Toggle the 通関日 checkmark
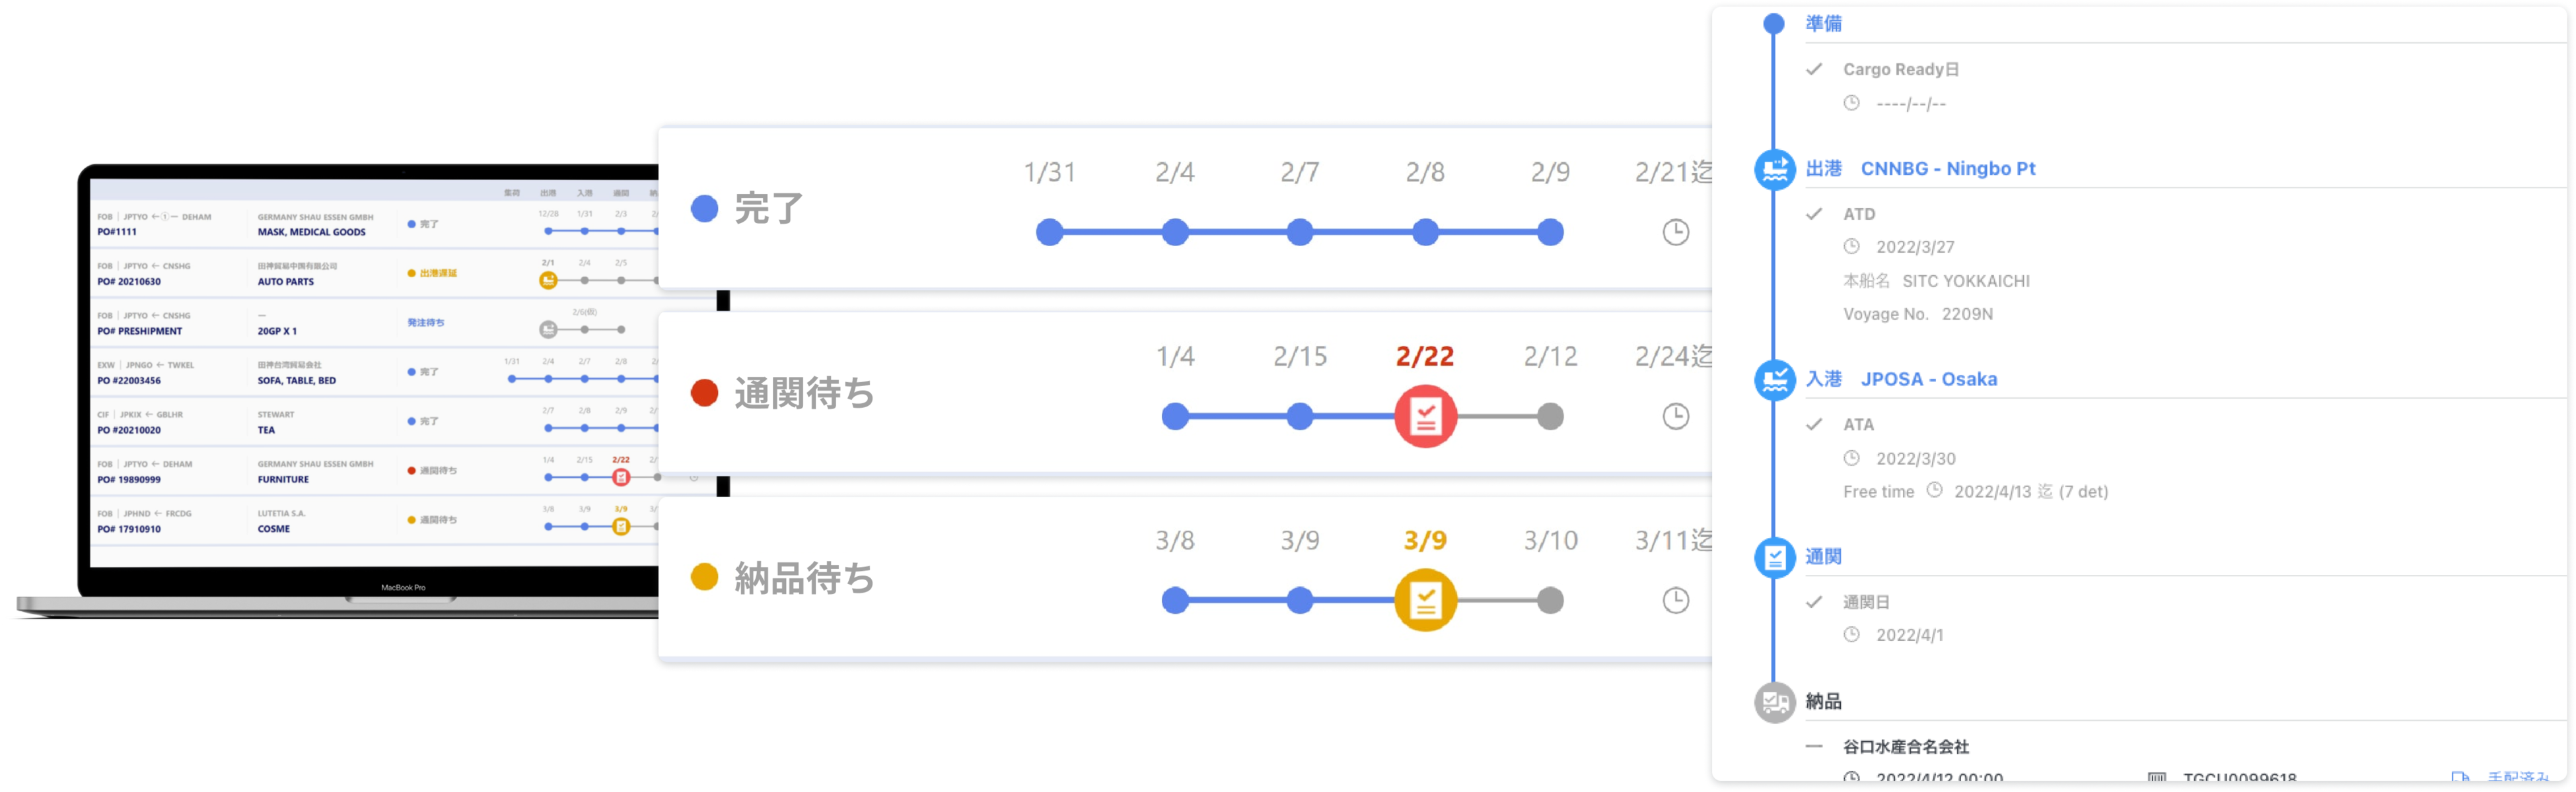This screenshot has width=2576, height=792. [1814, 602]
